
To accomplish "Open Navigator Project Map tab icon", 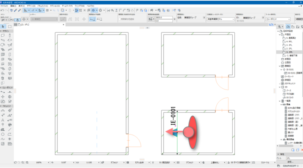I will [x=288, y=27].
